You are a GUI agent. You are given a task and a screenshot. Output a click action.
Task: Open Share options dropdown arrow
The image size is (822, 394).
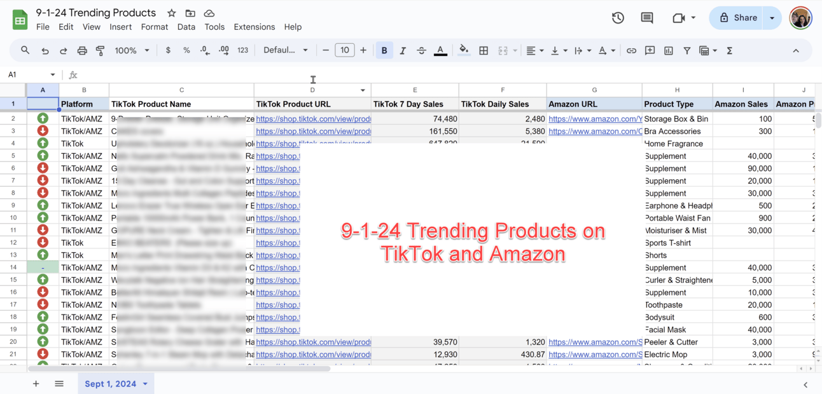click(772, 18)
